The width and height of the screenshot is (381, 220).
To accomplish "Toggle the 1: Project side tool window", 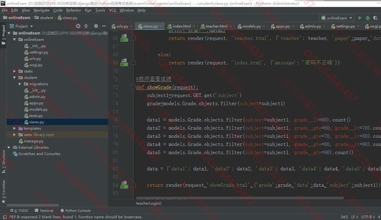I will tap(3, 35).
